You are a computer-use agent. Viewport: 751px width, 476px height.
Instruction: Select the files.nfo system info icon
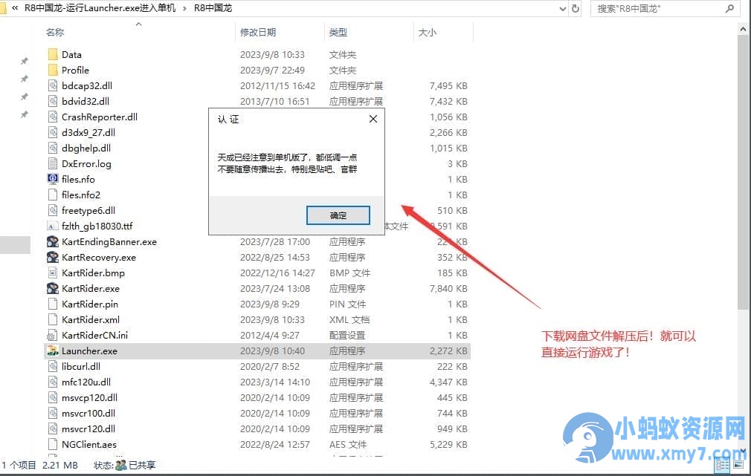click(x=53, y=180)
